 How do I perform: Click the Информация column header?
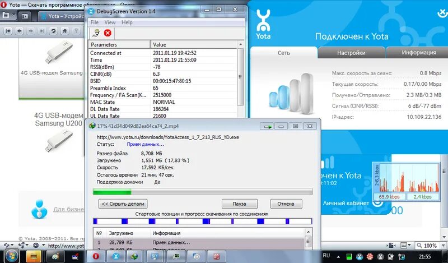coord(227,233)
